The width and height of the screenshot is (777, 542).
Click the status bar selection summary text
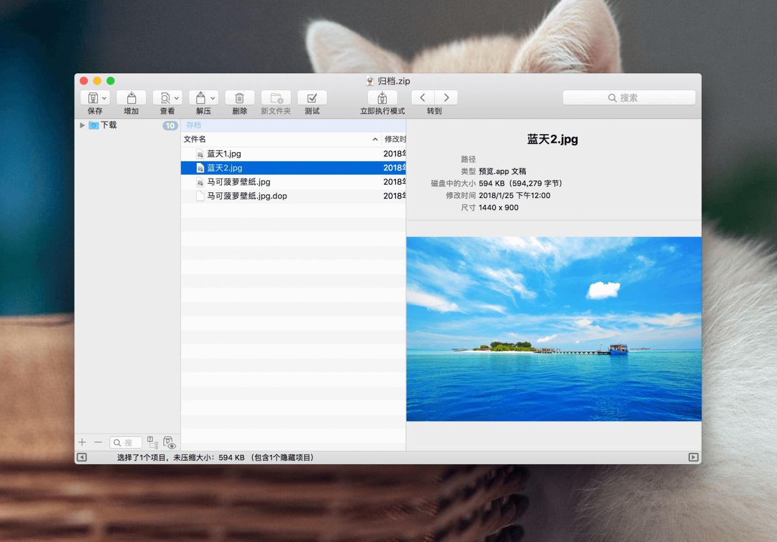216,457
